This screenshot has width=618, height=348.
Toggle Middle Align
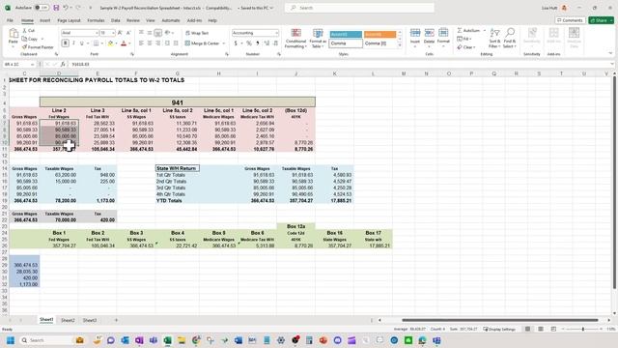[x=150, y=33]
